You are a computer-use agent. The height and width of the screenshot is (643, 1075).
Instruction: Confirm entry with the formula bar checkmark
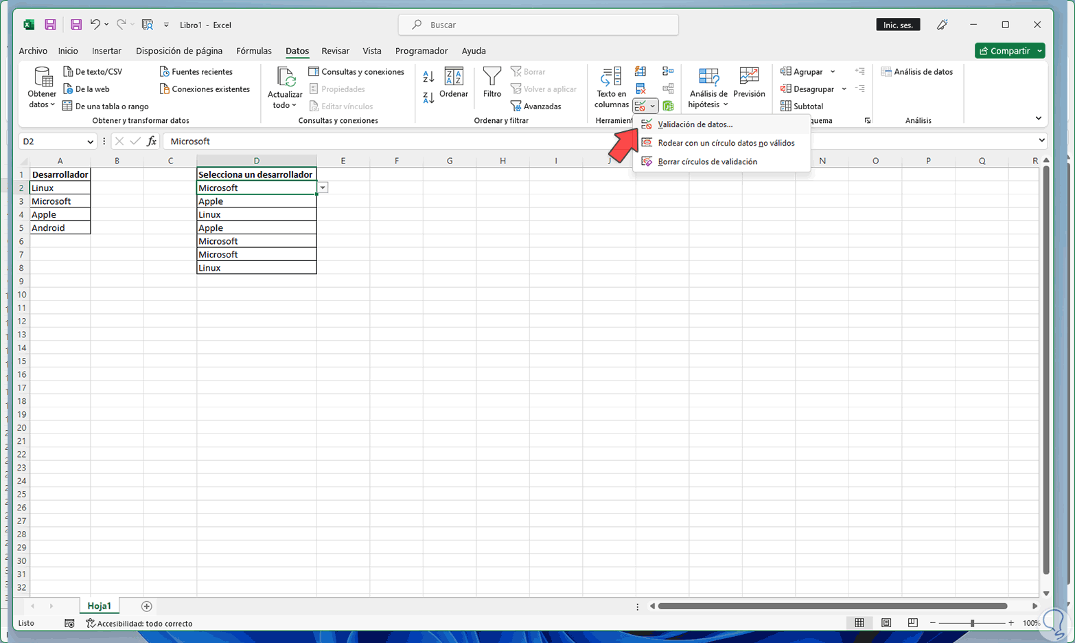(x=135, y=142)
